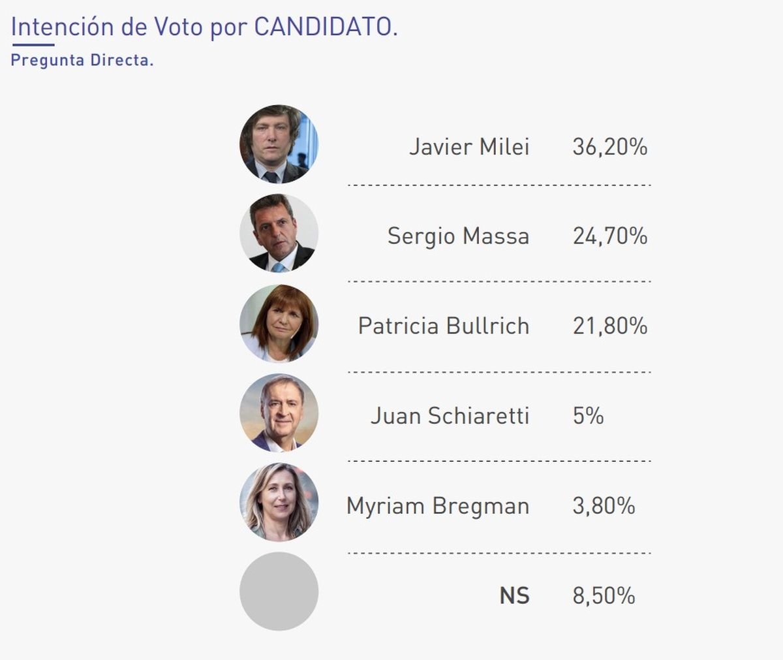Select the "Myriam Bregman" name text

438,506
